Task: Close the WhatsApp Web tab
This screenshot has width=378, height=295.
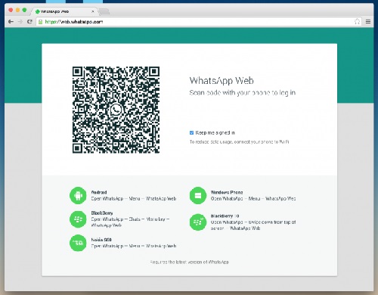Action: [x=93, y=11]
